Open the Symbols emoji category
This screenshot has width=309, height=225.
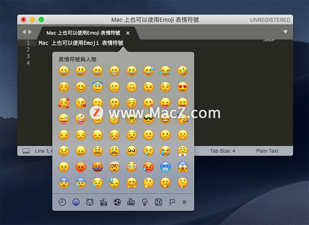pyautogui.click(x=158, y=202)
